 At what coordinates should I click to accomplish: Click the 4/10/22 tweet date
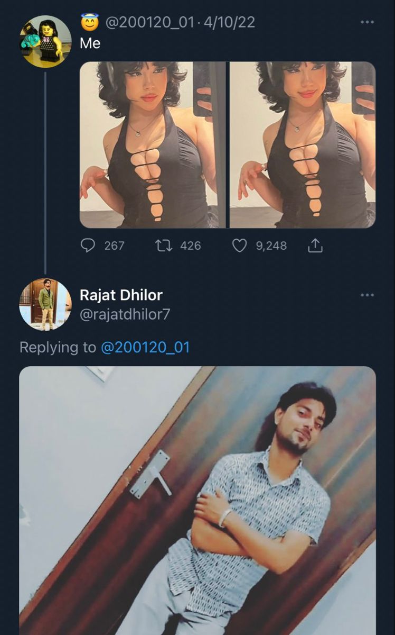point(228,22)
